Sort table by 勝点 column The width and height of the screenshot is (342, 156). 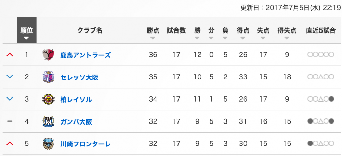click(153, 33)
